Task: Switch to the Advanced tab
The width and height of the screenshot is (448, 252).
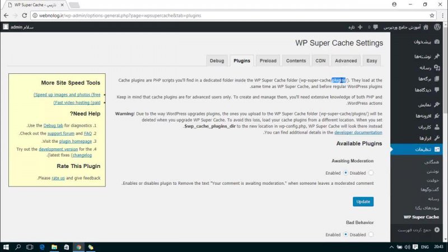Action: [346, 60]
